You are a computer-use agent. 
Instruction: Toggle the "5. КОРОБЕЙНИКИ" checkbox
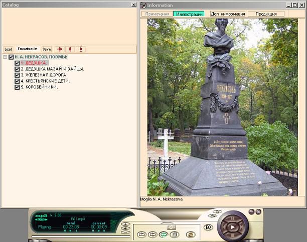[x=17, y=87]
